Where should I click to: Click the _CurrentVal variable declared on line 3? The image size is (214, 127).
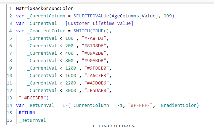click(x=42, y=23)
